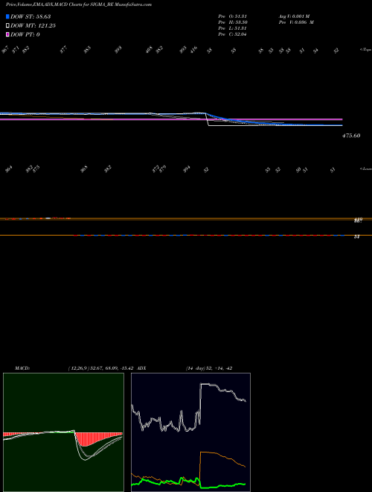Image resolution: width=372 pixels, height=492 pixels.
Task: Click the magenta DOW PT legend swatch
Action: [8, 34]
